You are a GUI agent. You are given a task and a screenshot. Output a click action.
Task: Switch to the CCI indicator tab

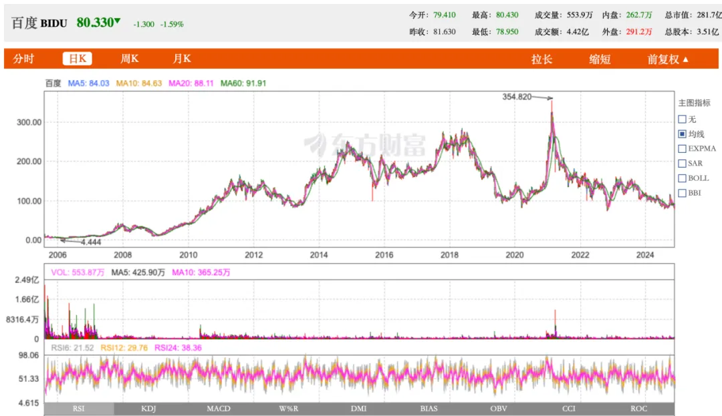coord(569,409)
